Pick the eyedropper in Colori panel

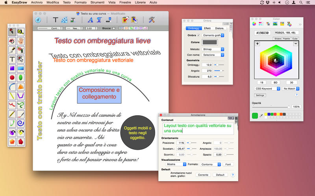pos(261,116)
